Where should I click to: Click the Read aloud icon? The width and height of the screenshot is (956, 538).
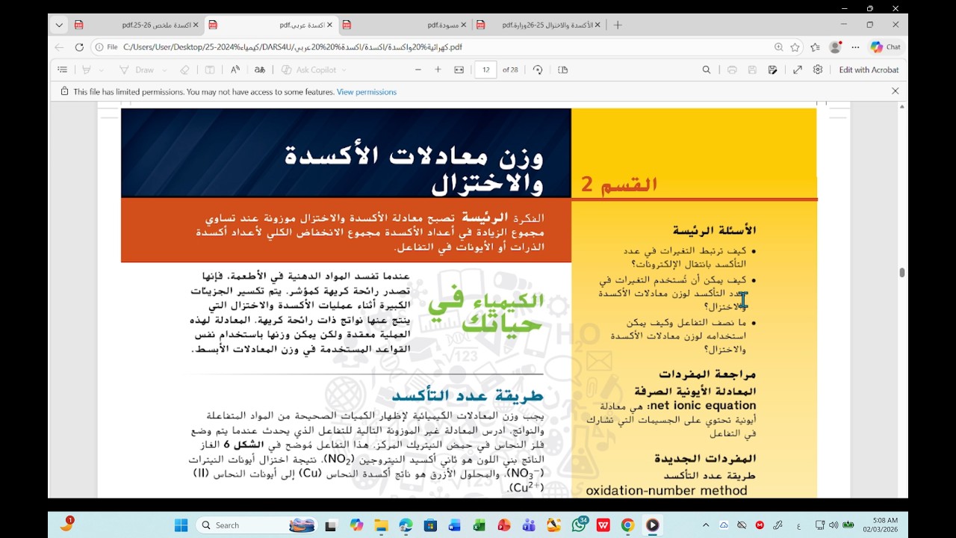point(235,69)
